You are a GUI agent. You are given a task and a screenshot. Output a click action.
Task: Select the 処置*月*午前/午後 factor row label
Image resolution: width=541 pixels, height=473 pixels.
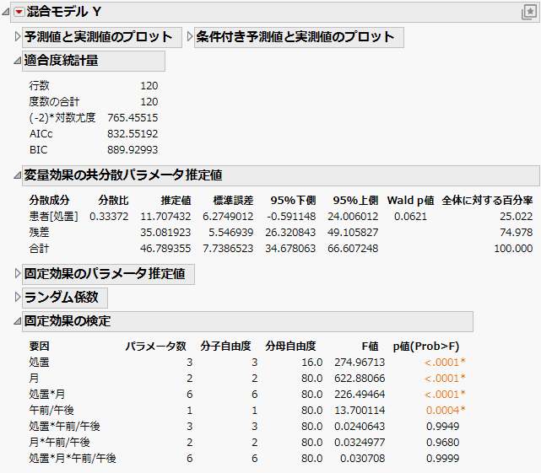pos(73,459)
